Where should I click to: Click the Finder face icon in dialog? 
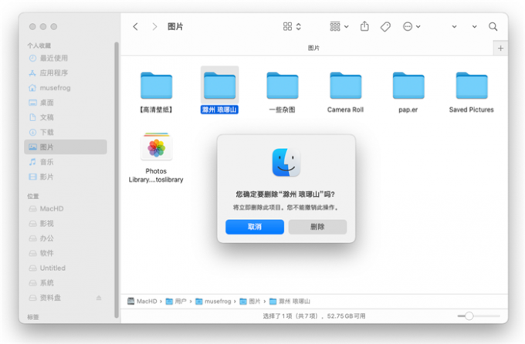tap(286, 163)
